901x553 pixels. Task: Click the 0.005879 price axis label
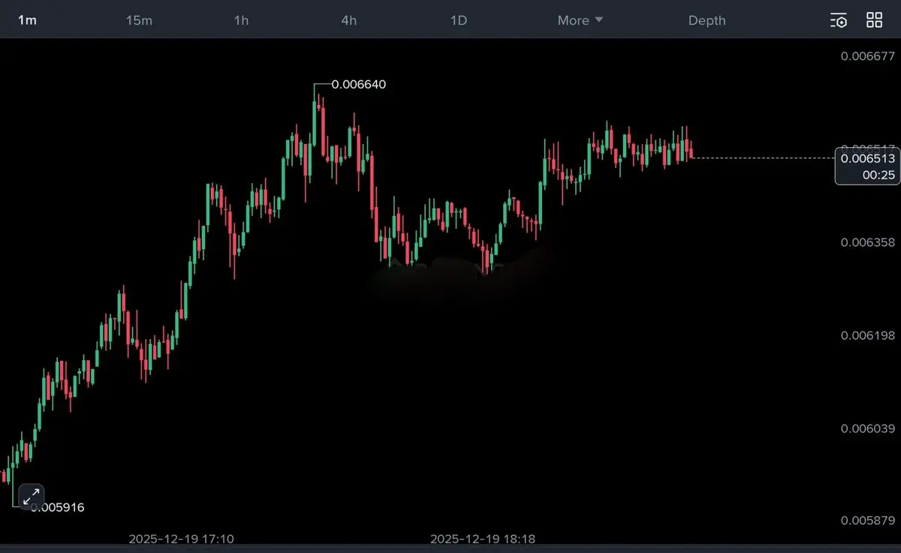[868, 521]
